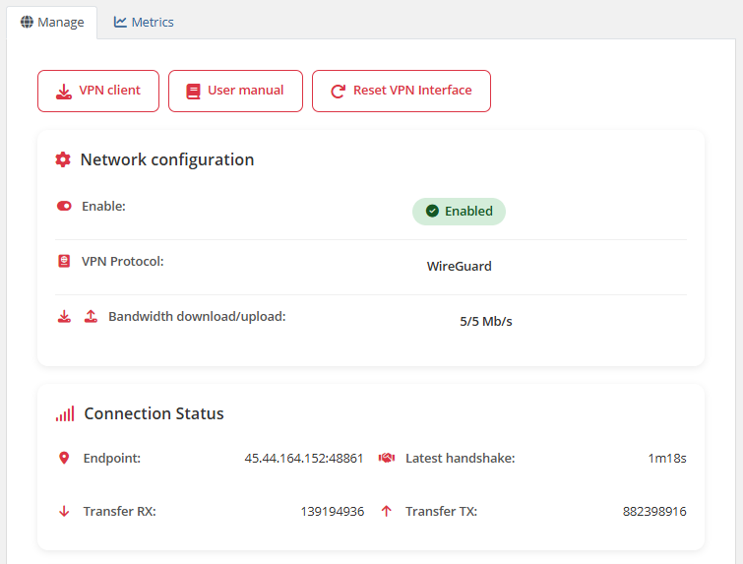Click the VPN Protocol icon
This screenshot has height=564, width=743.
64,262
